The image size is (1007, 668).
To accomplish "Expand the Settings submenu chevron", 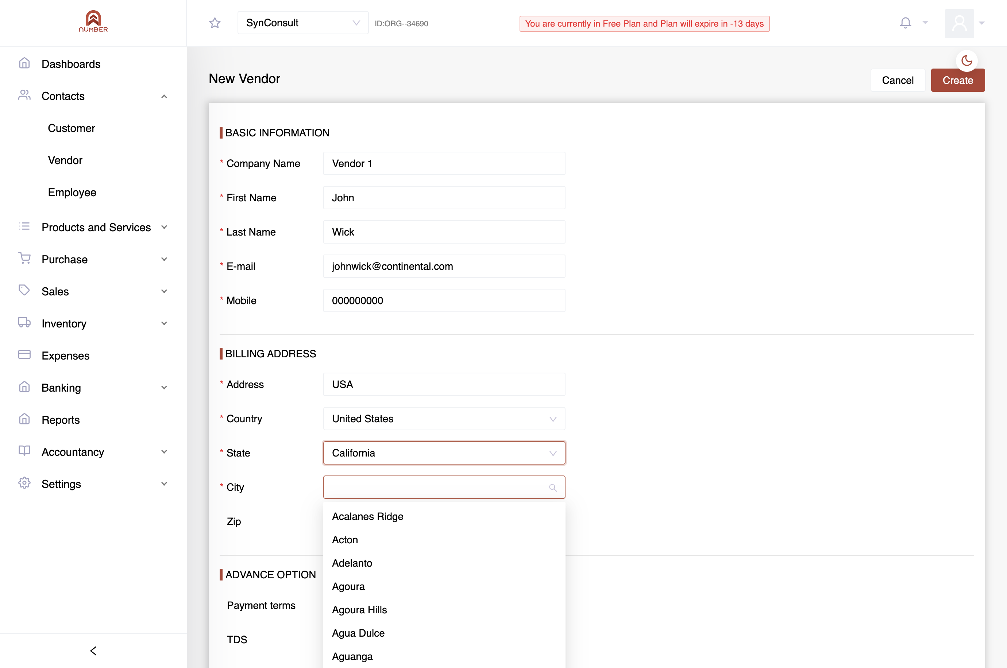I will point(164,484).
